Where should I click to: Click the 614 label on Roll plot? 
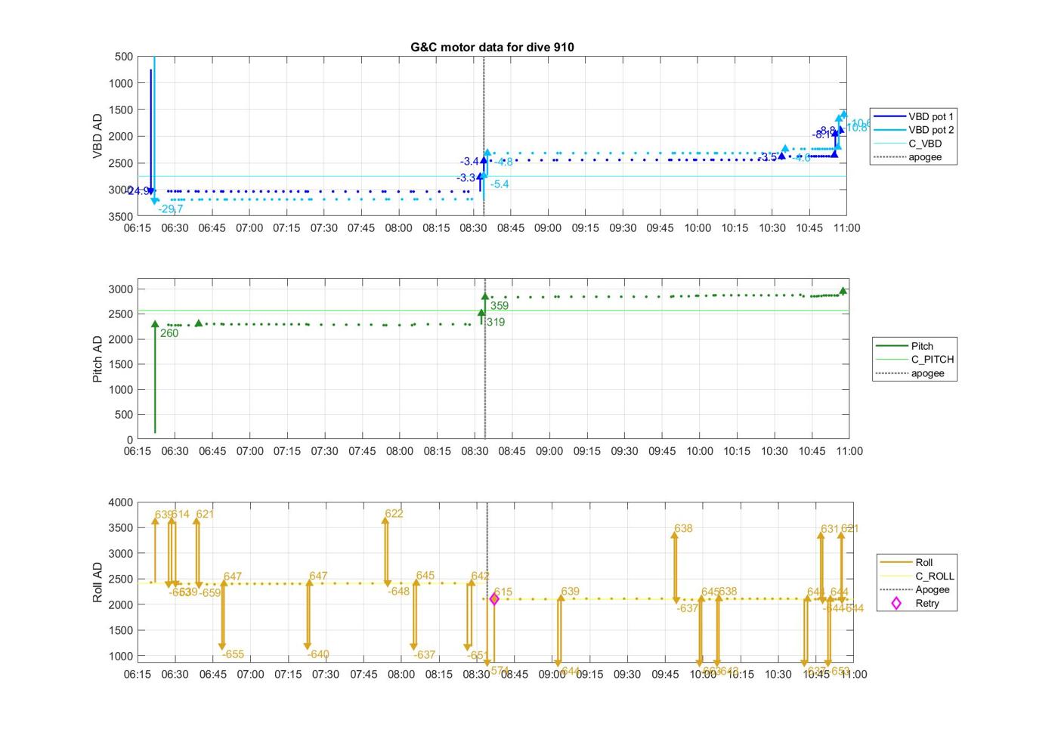pyautogui.click(x=180, y=515)
